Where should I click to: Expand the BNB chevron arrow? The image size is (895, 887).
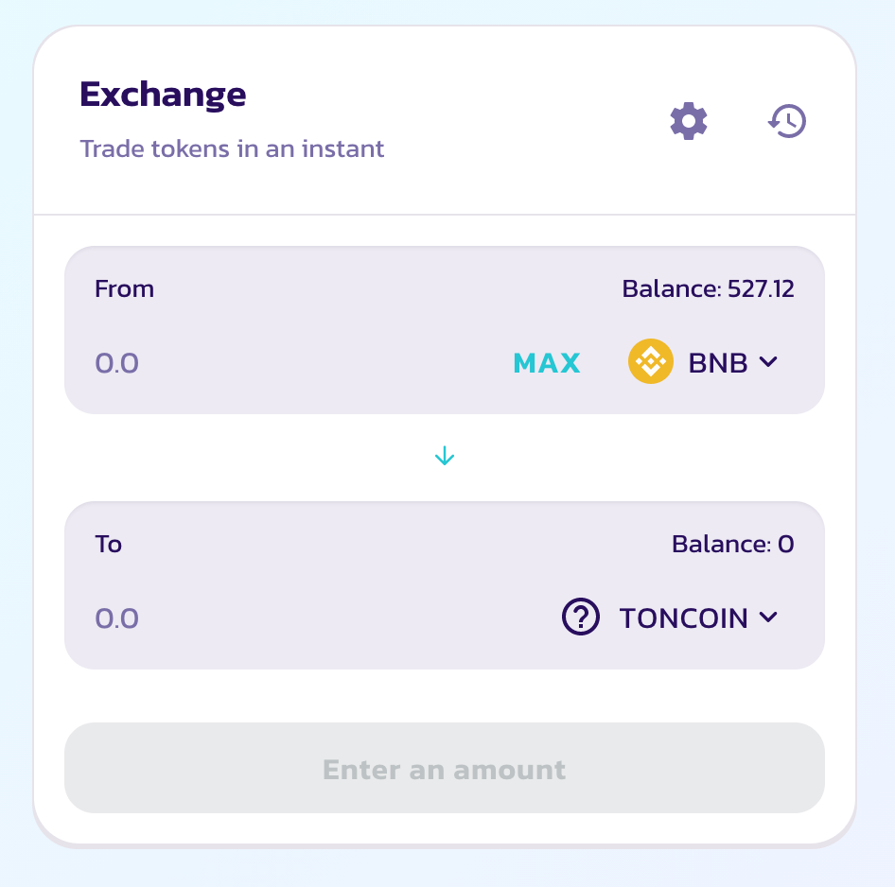click(768, 361)
